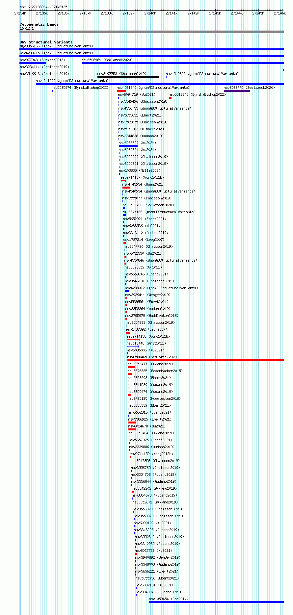The image size is (293, 615).
Task: Click nsv3556823 (Chaisson2019) label
Action: click(x=157, y=509)
